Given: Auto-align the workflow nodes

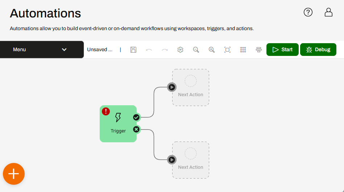Looking at the screenshot, I should click(259, 50).
